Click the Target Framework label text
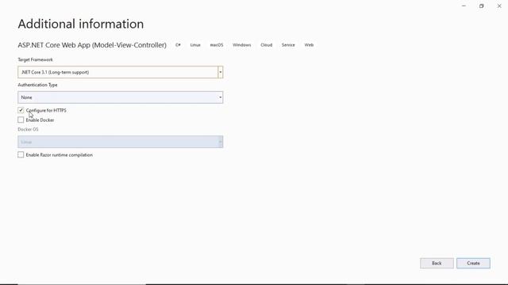Viewport: 508px width, 285px height. point(35,59)
